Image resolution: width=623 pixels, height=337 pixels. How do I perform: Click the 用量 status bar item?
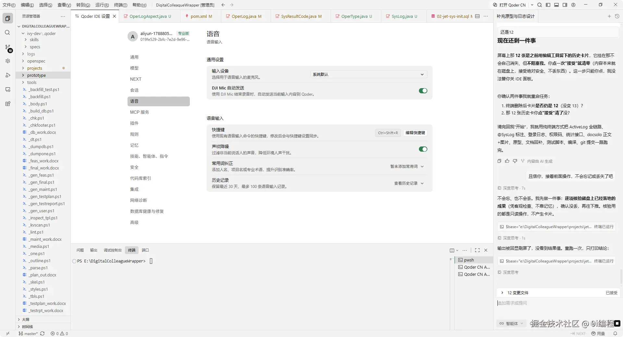click(598, 333)
